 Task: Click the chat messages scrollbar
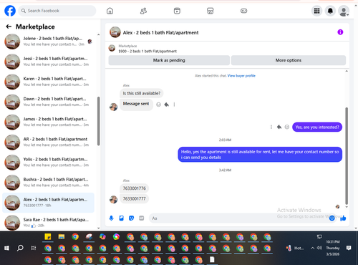click(347, 155)
